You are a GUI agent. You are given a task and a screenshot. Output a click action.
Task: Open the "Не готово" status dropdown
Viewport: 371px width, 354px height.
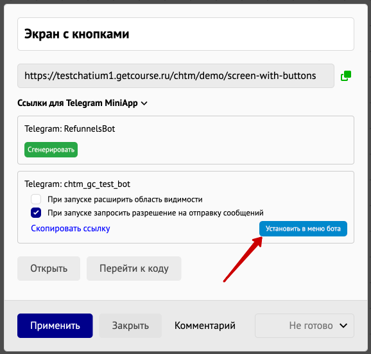coord(304,326)
